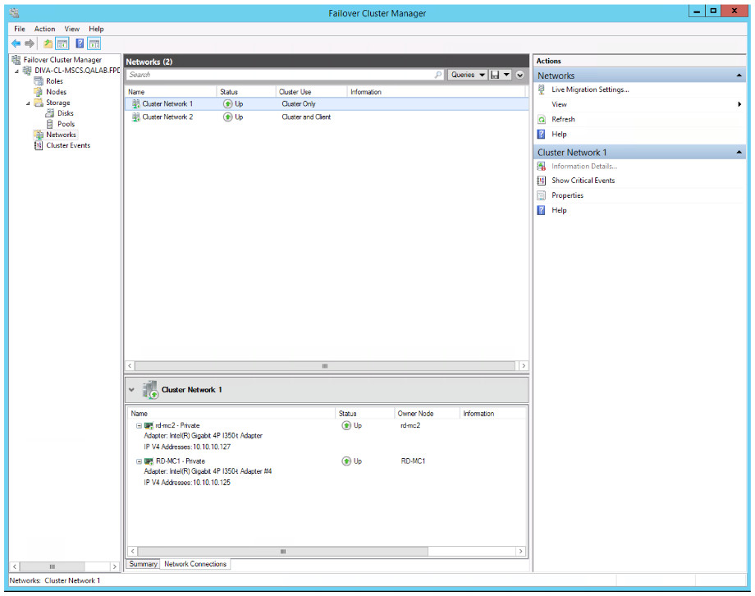755x596 pixels.
Task: Click the Forward navigation arrow
Action: [28, 44]
